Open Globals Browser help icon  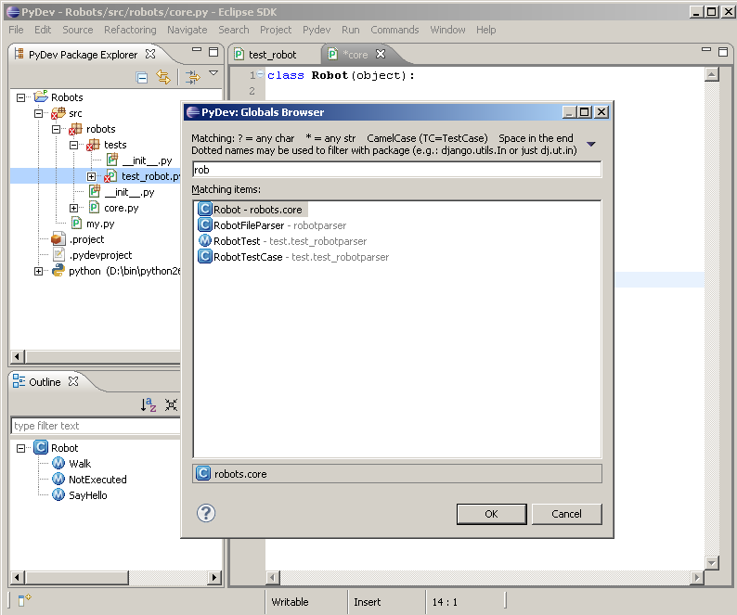pos(206,513)
